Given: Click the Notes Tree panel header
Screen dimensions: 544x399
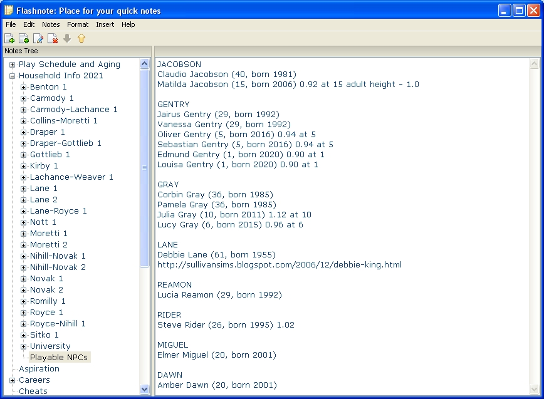Looking at the screenshot, I should click(76, 51).
